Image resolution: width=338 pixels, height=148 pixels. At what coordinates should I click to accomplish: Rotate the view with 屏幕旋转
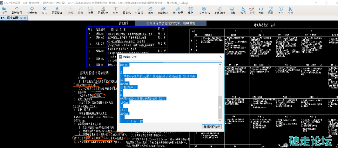tap(219, 10)
